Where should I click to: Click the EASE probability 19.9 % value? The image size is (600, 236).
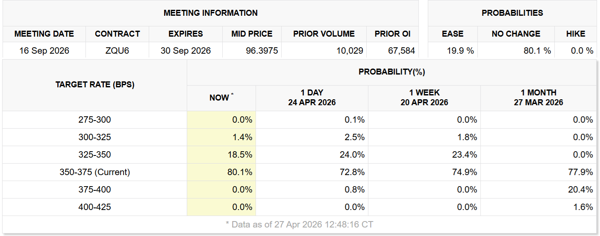pyautogui.click(x=461, y=51)
